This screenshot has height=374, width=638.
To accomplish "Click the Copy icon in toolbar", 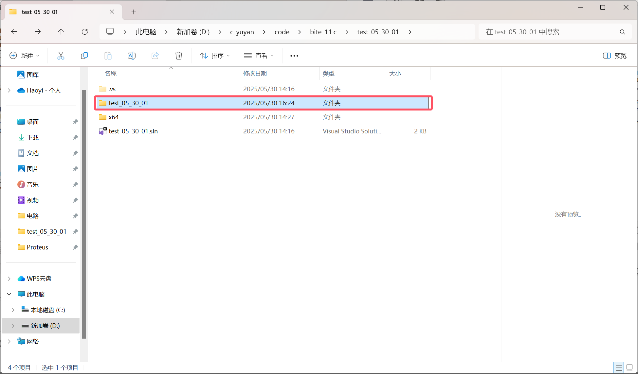I will [84, 56].
